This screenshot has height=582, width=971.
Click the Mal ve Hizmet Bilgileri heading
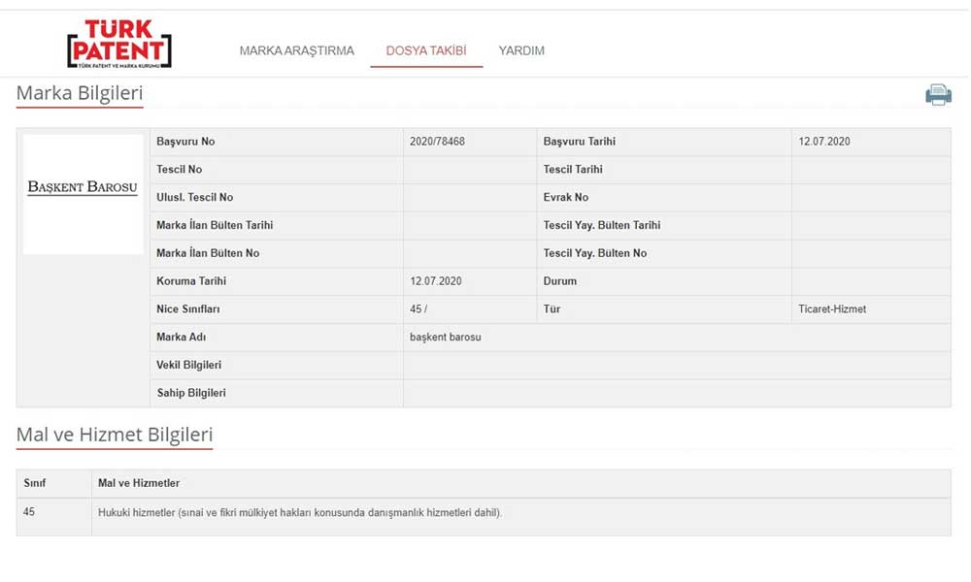tap(115, 435)
